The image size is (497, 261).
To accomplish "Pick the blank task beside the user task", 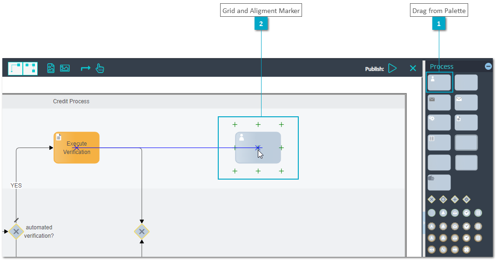I will (466, 82).
